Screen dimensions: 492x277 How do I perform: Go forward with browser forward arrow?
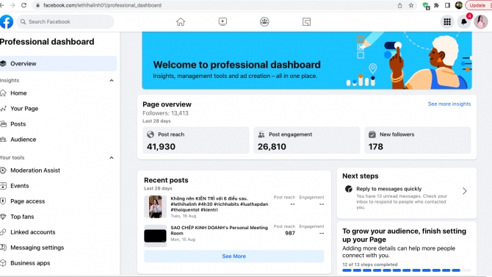[x=12, y=5]
